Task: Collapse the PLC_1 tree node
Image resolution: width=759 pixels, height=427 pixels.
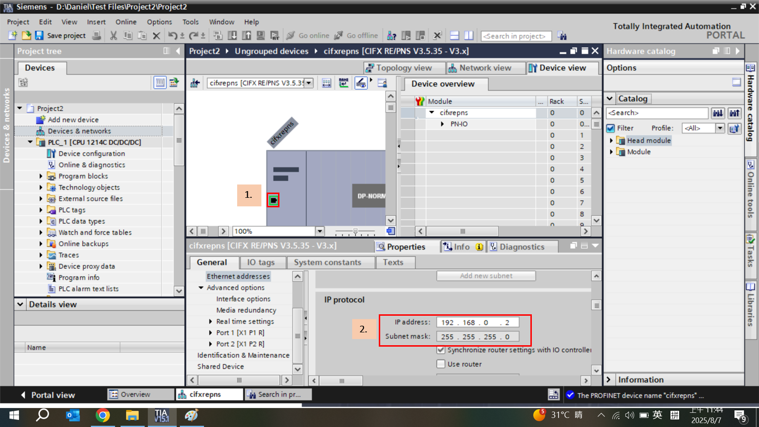Action: 30,142
